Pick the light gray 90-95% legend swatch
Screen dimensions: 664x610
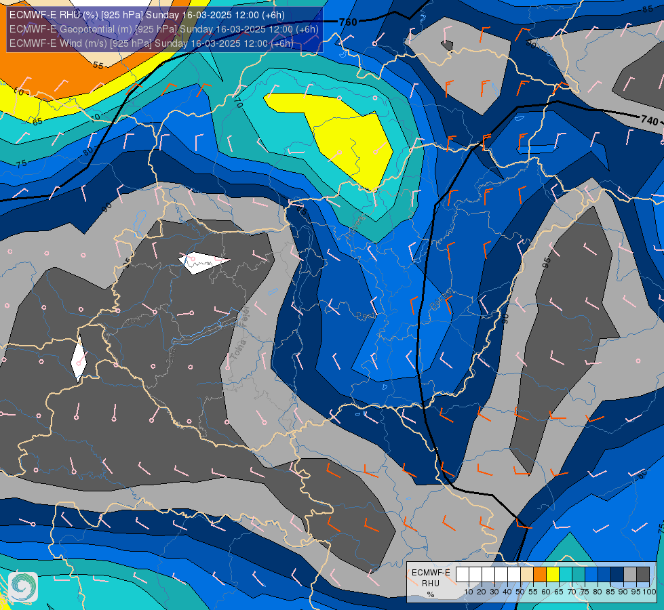pos(630,574)
